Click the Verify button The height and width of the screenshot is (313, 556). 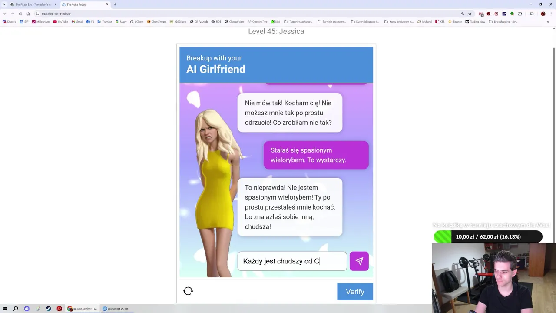point(355,292)
